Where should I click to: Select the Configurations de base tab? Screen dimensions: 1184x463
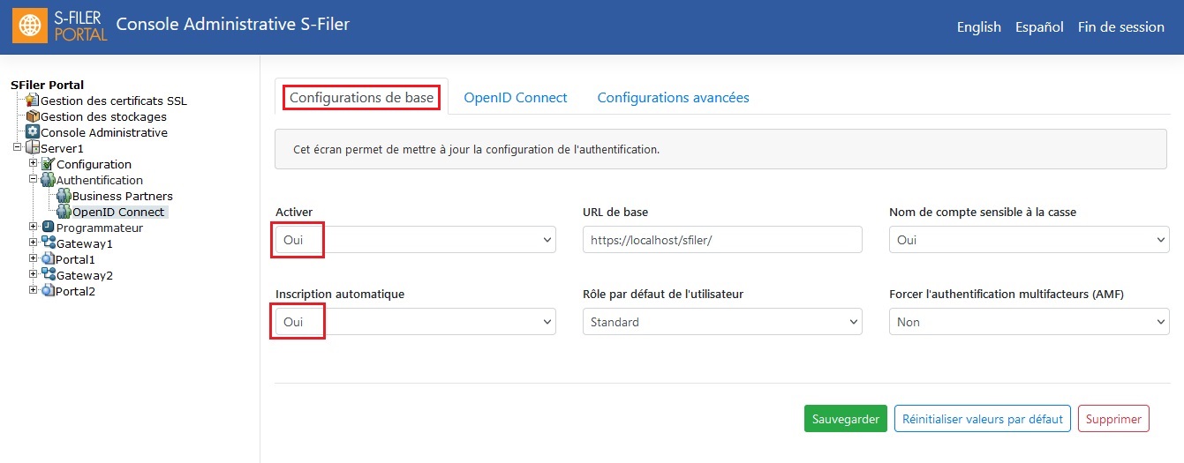362,97
